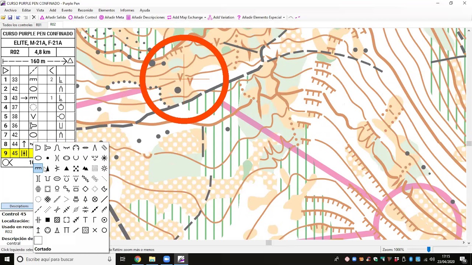Viewport: 472px width, 265px height.
Task: Select the terrace symbol in the palette
Action: click(x=38, y=148)
